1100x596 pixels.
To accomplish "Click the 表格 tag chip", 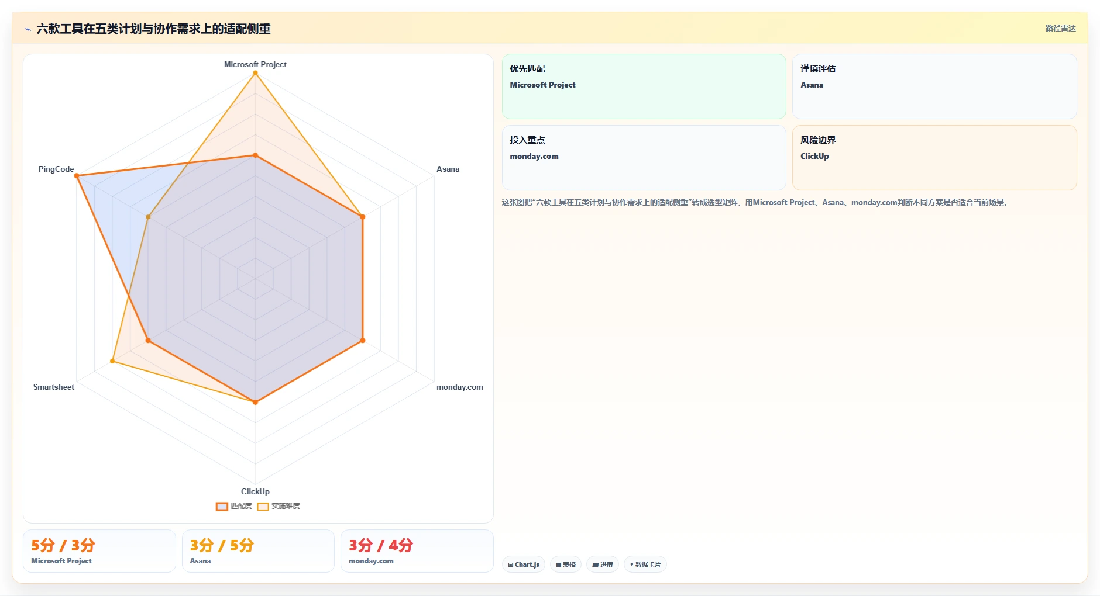I will (x=566, y=564).
